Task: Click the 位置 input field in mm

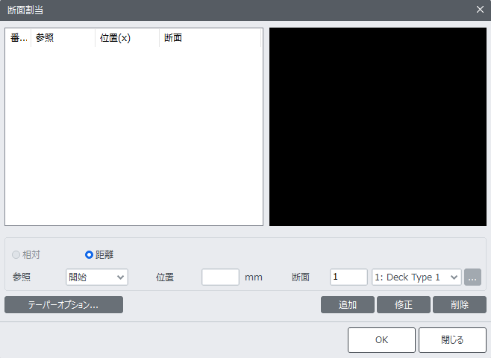Action: (220, 277)
